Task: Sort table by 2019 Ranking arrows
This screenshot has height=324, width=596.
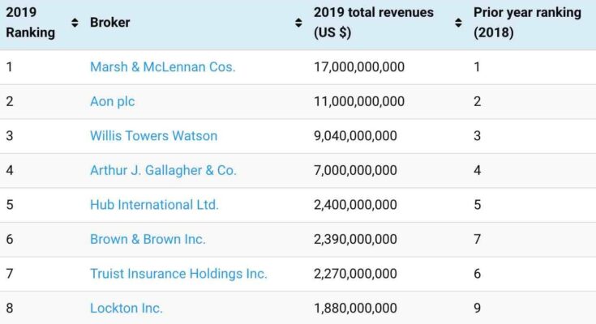Action: (x=75, y=23)
